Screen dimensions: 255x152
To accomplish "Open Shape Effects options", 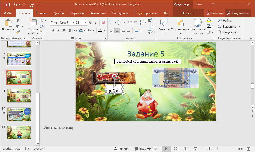I will point(210,32).
